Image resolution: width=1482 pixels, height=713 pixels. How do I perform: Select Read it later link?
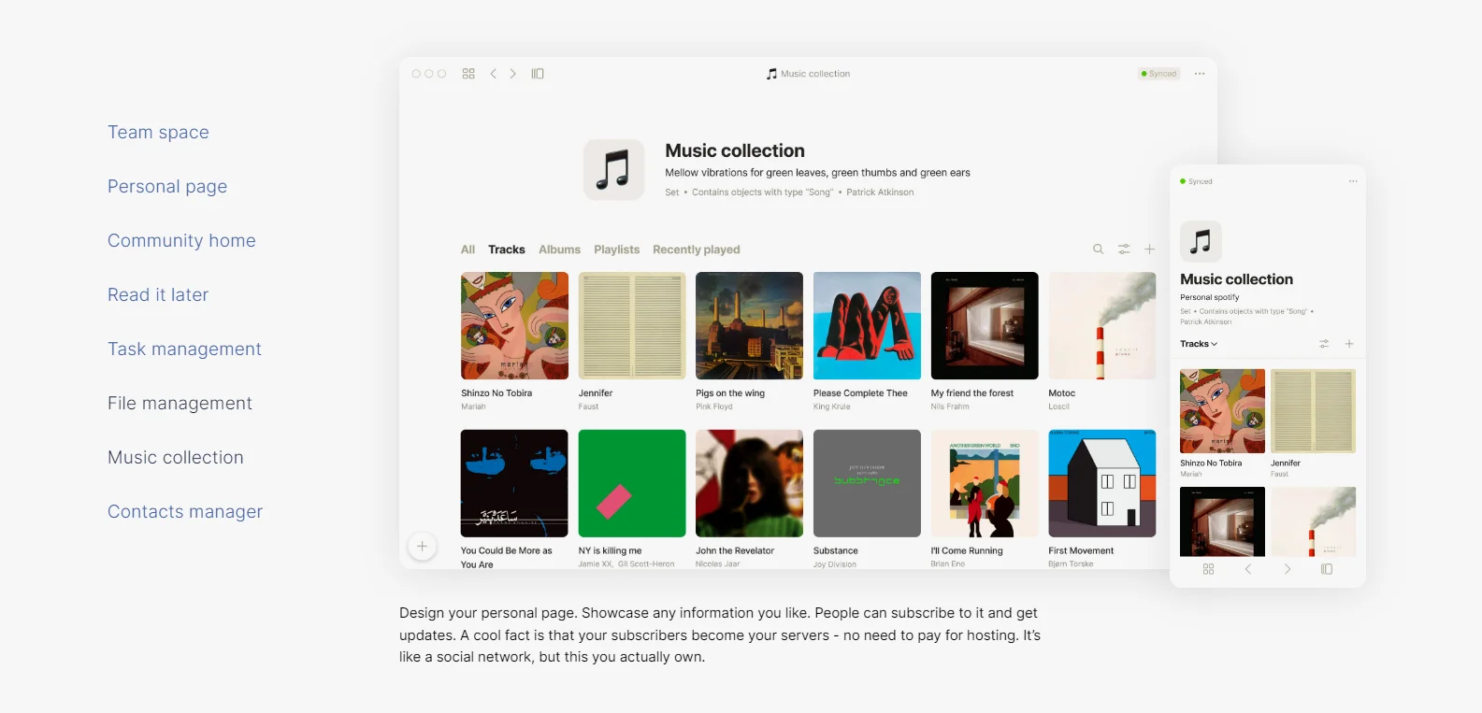click(x=158, y=295)
